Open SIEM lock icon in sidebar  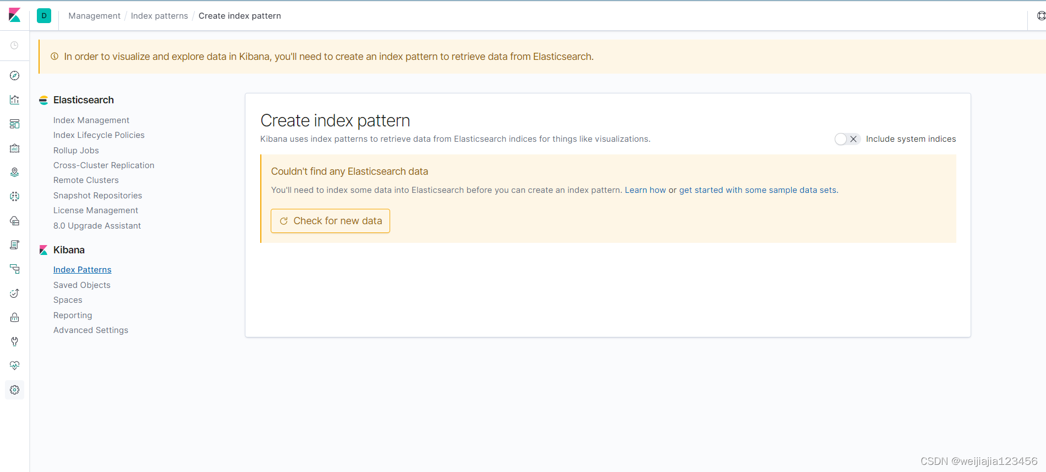click(15, 318)
